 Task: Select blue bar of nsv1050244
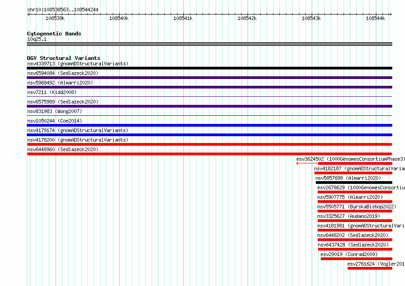point(209,125)
